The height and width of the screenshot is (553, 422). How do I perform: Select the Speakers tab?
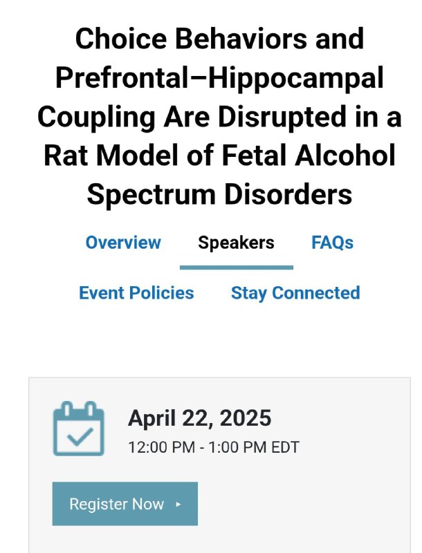[236, 243]
